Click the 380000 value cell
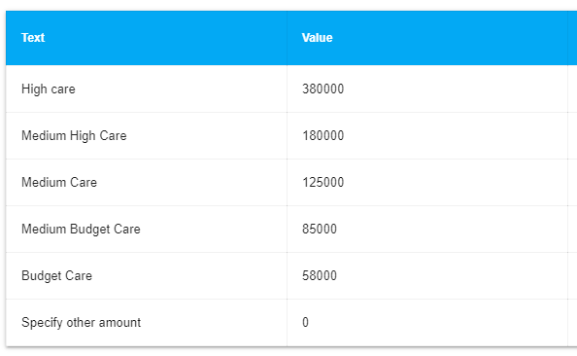Screen dimensions: 577x356 pos(323,89)
